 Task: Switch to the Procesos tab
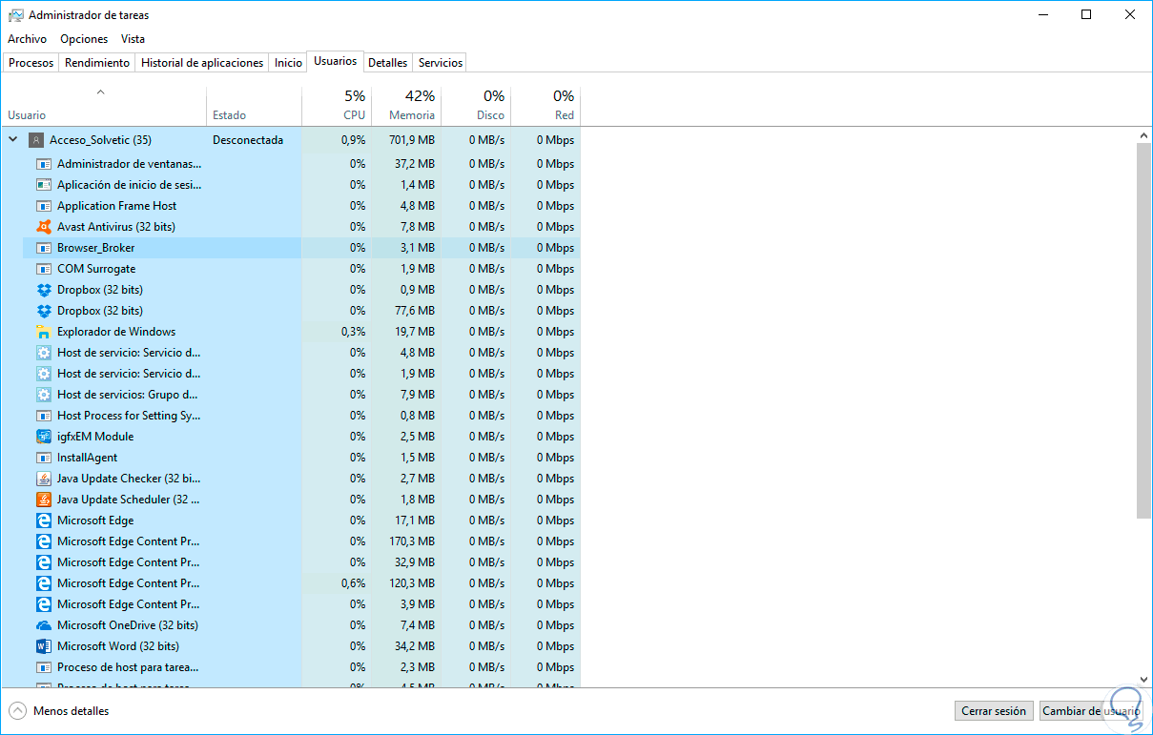coord(31,63)
